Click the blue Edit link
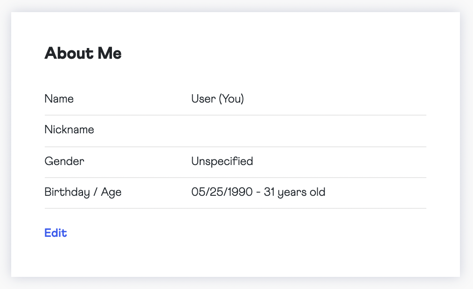 (x=56, y=233)
